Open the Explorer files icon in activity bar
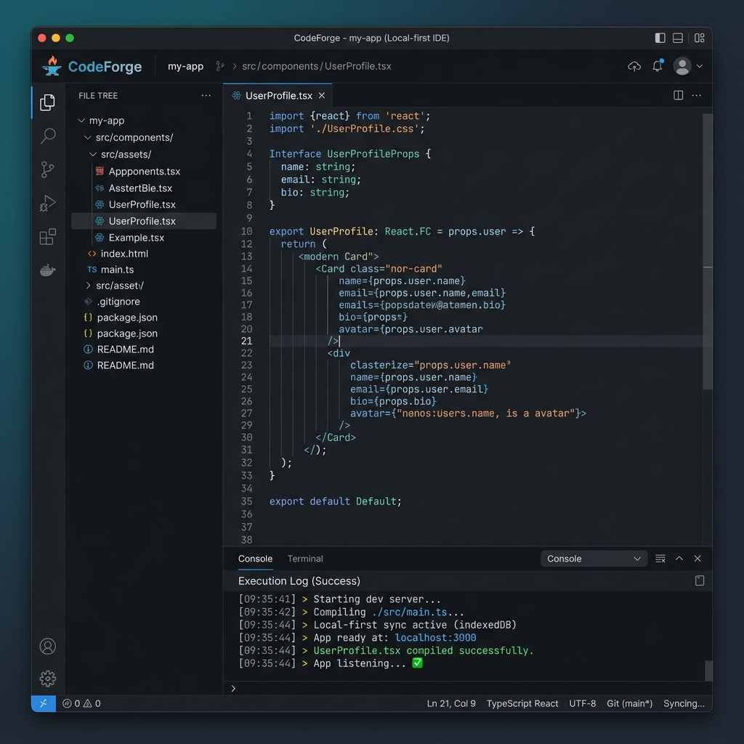This screenshot has height=744, width=744. pos(47,102)
